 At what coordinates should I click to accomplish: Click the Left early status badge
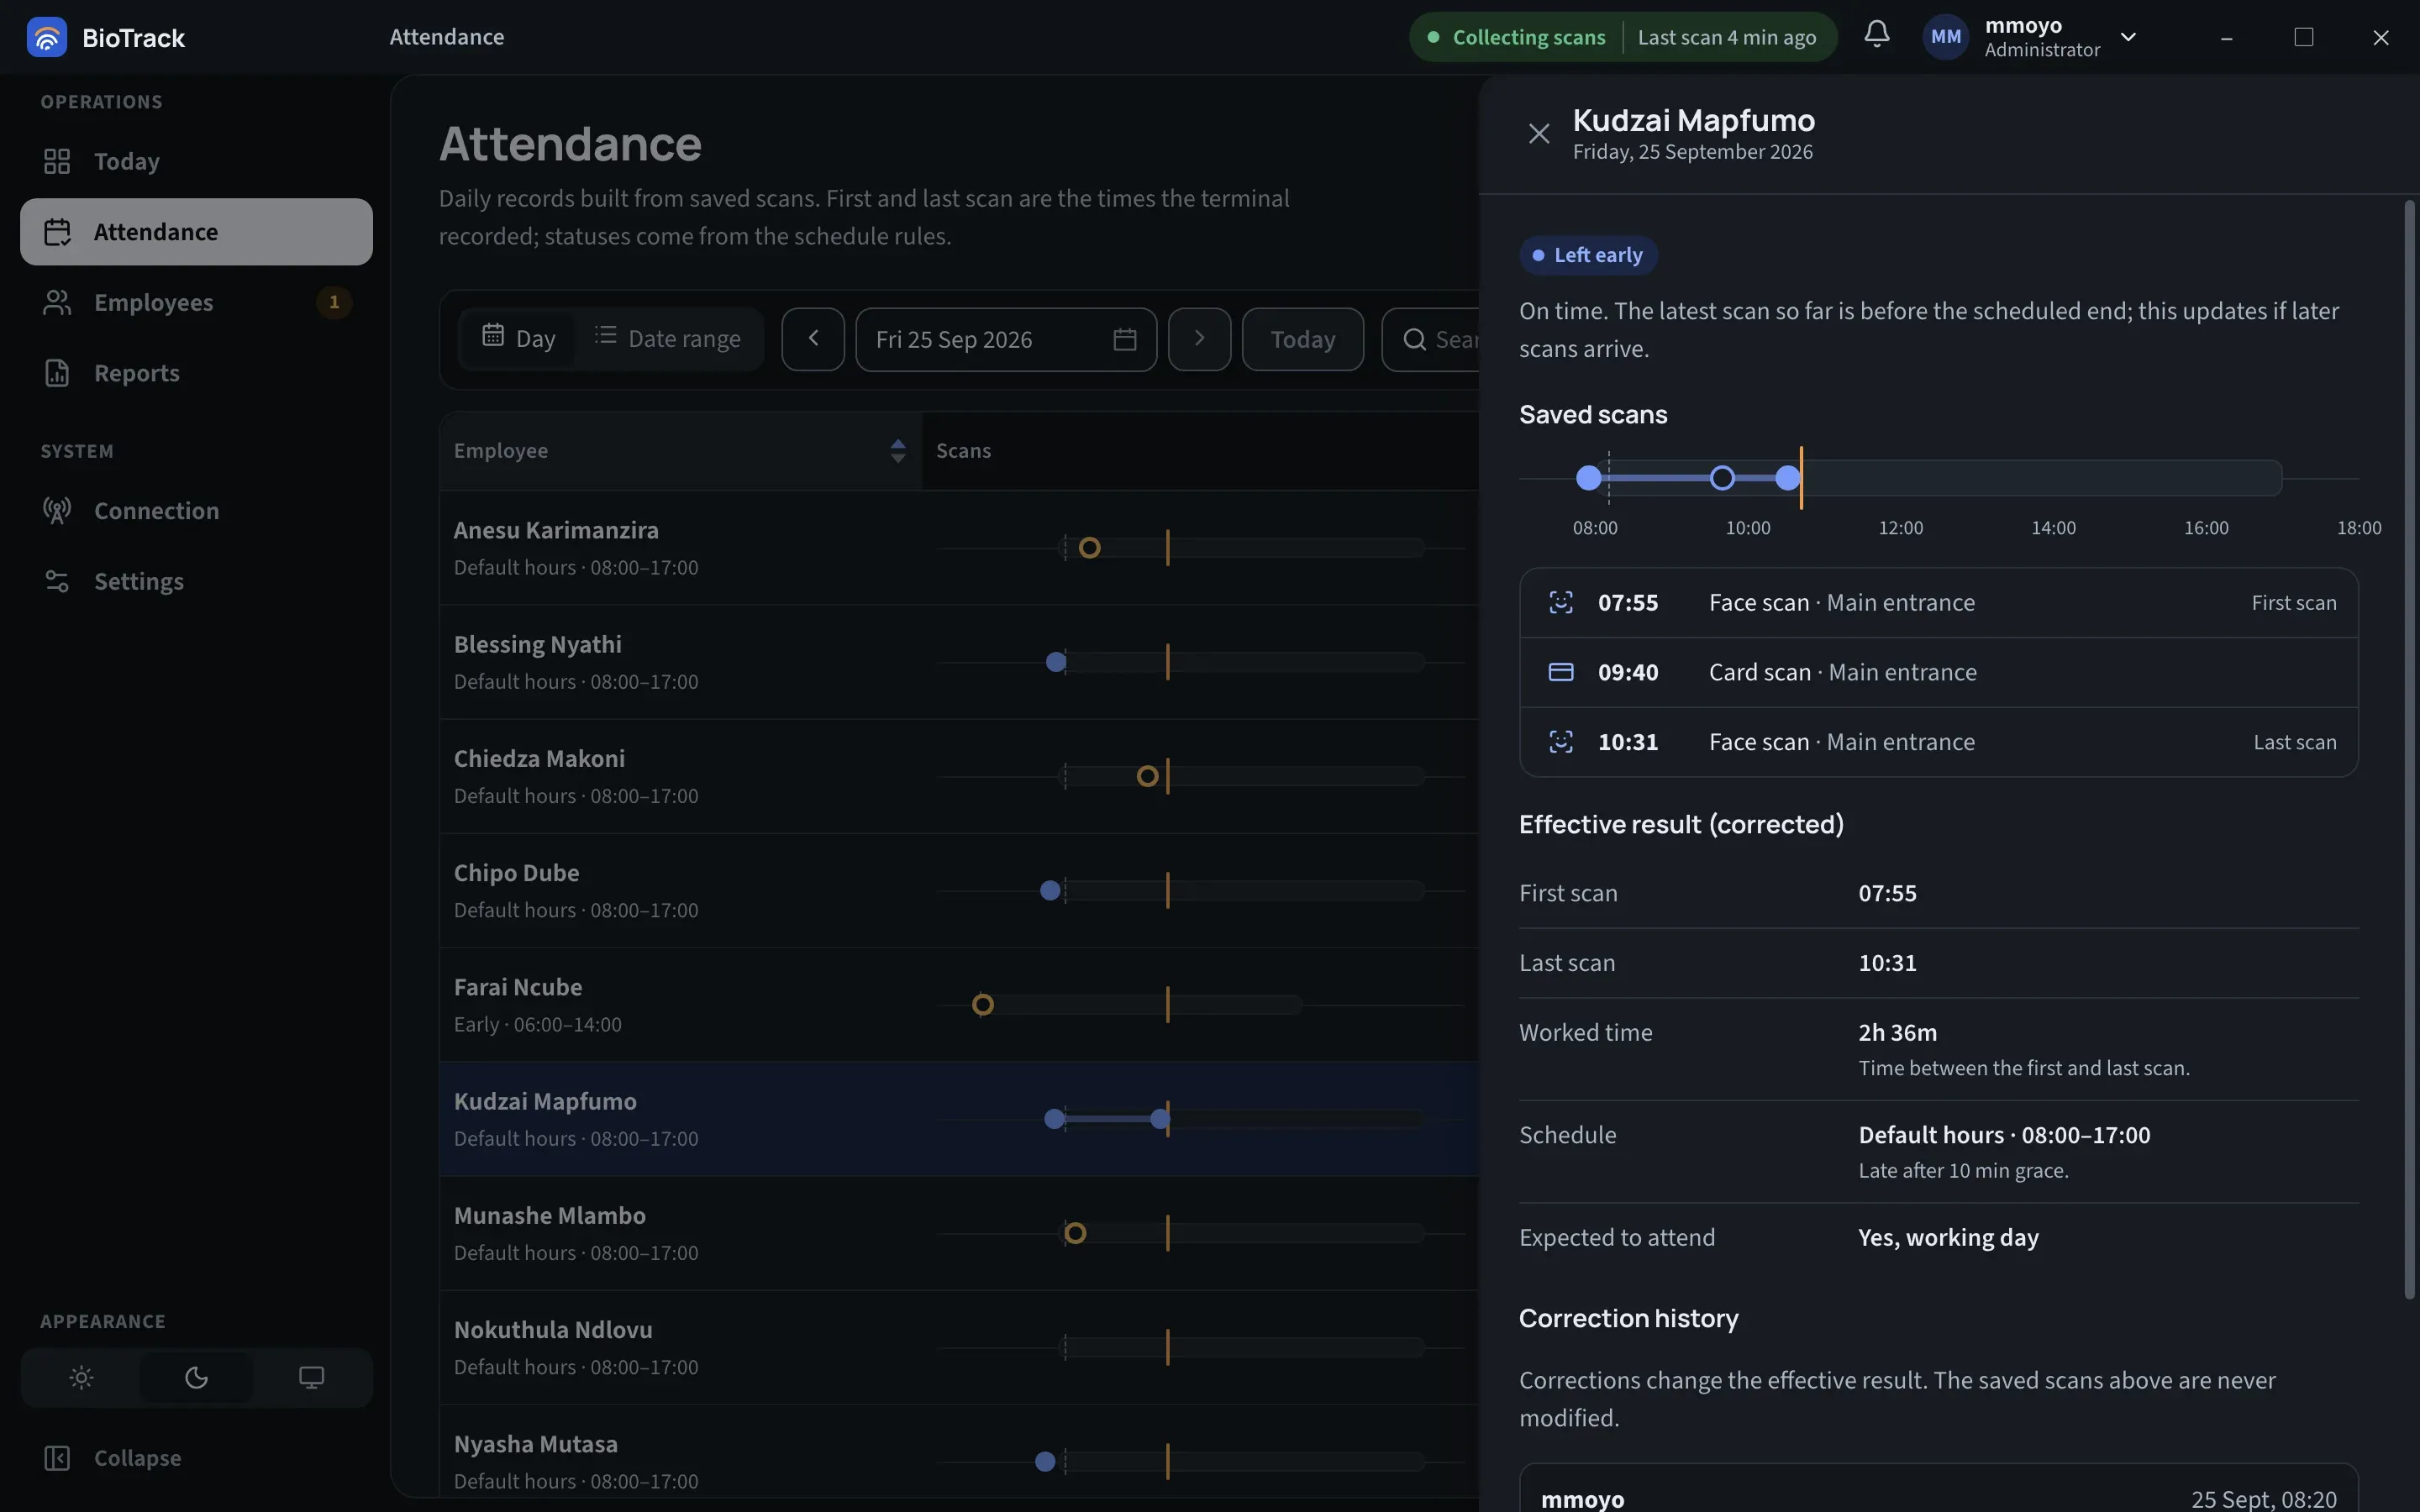click(1588, 255)
